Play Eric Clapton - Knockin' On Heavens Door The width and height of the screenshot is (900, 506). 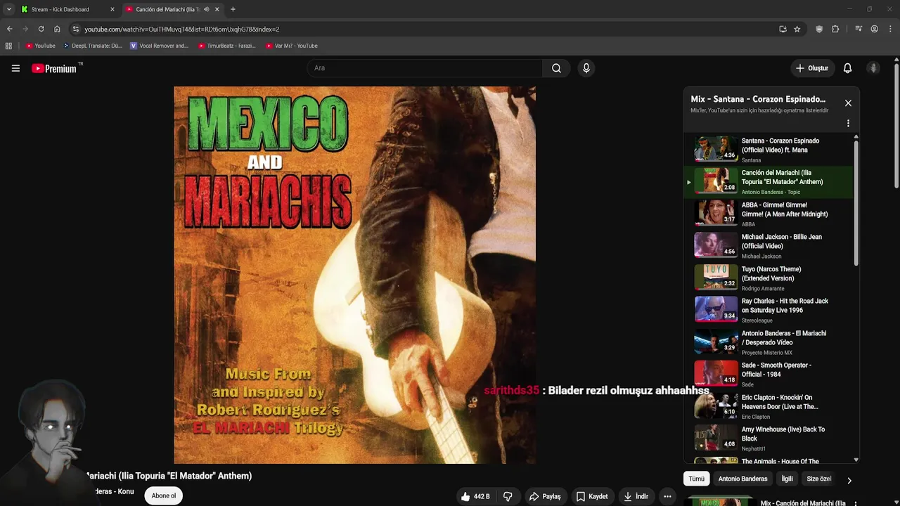tap(769, 406)
